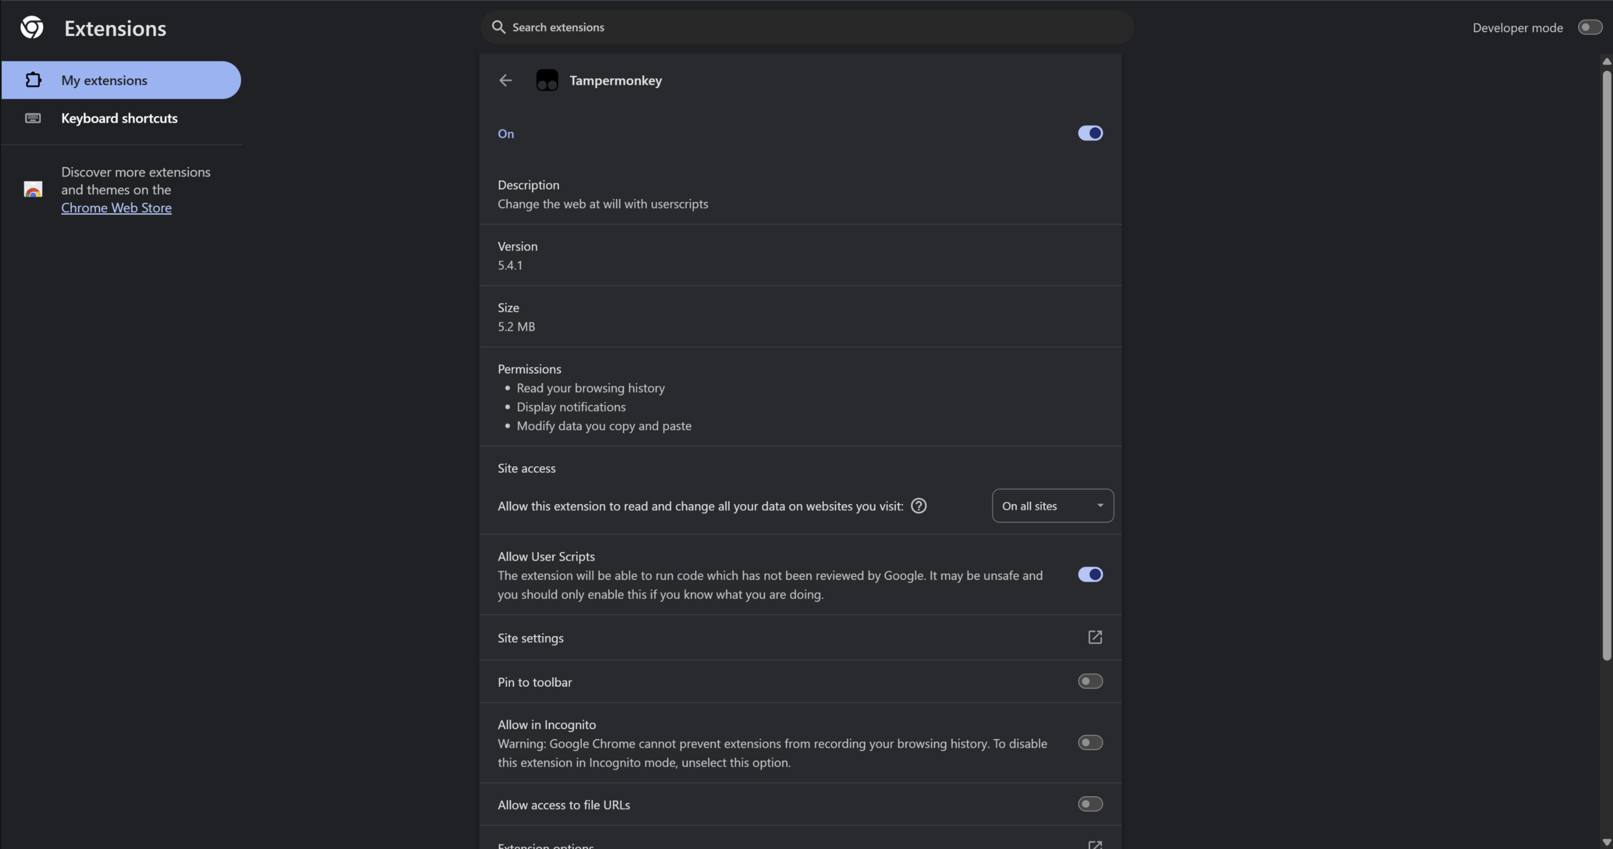Click the site access help icon
The width and height of the screenshot is (1613, 849).
click(x=918, y=506)
